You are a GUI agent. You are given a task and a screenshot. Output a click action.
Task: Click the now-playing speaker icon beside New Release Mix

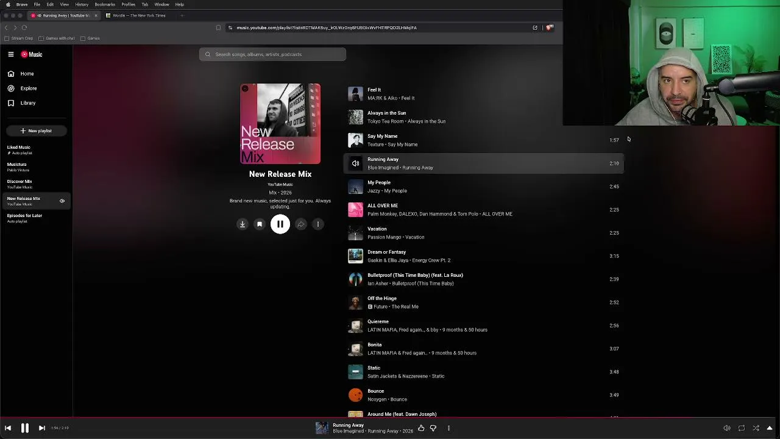(62, 201)
